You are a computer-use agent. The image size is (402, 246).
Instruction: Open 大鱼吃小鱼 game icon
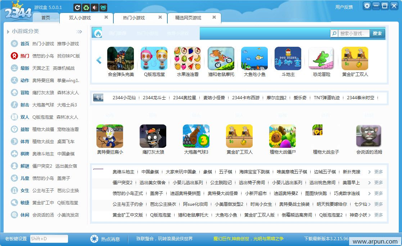click(254, 58)
